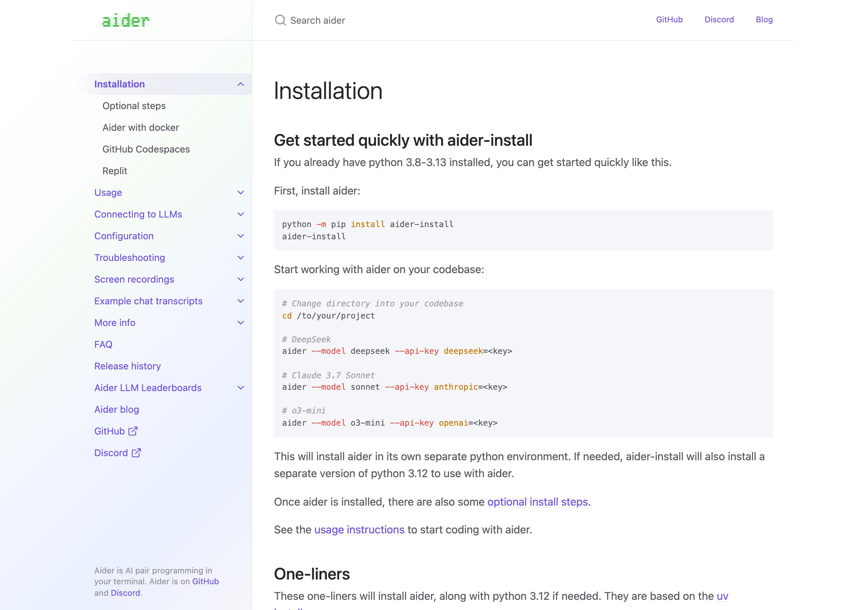Click the One-liners heading

[312, 574]
